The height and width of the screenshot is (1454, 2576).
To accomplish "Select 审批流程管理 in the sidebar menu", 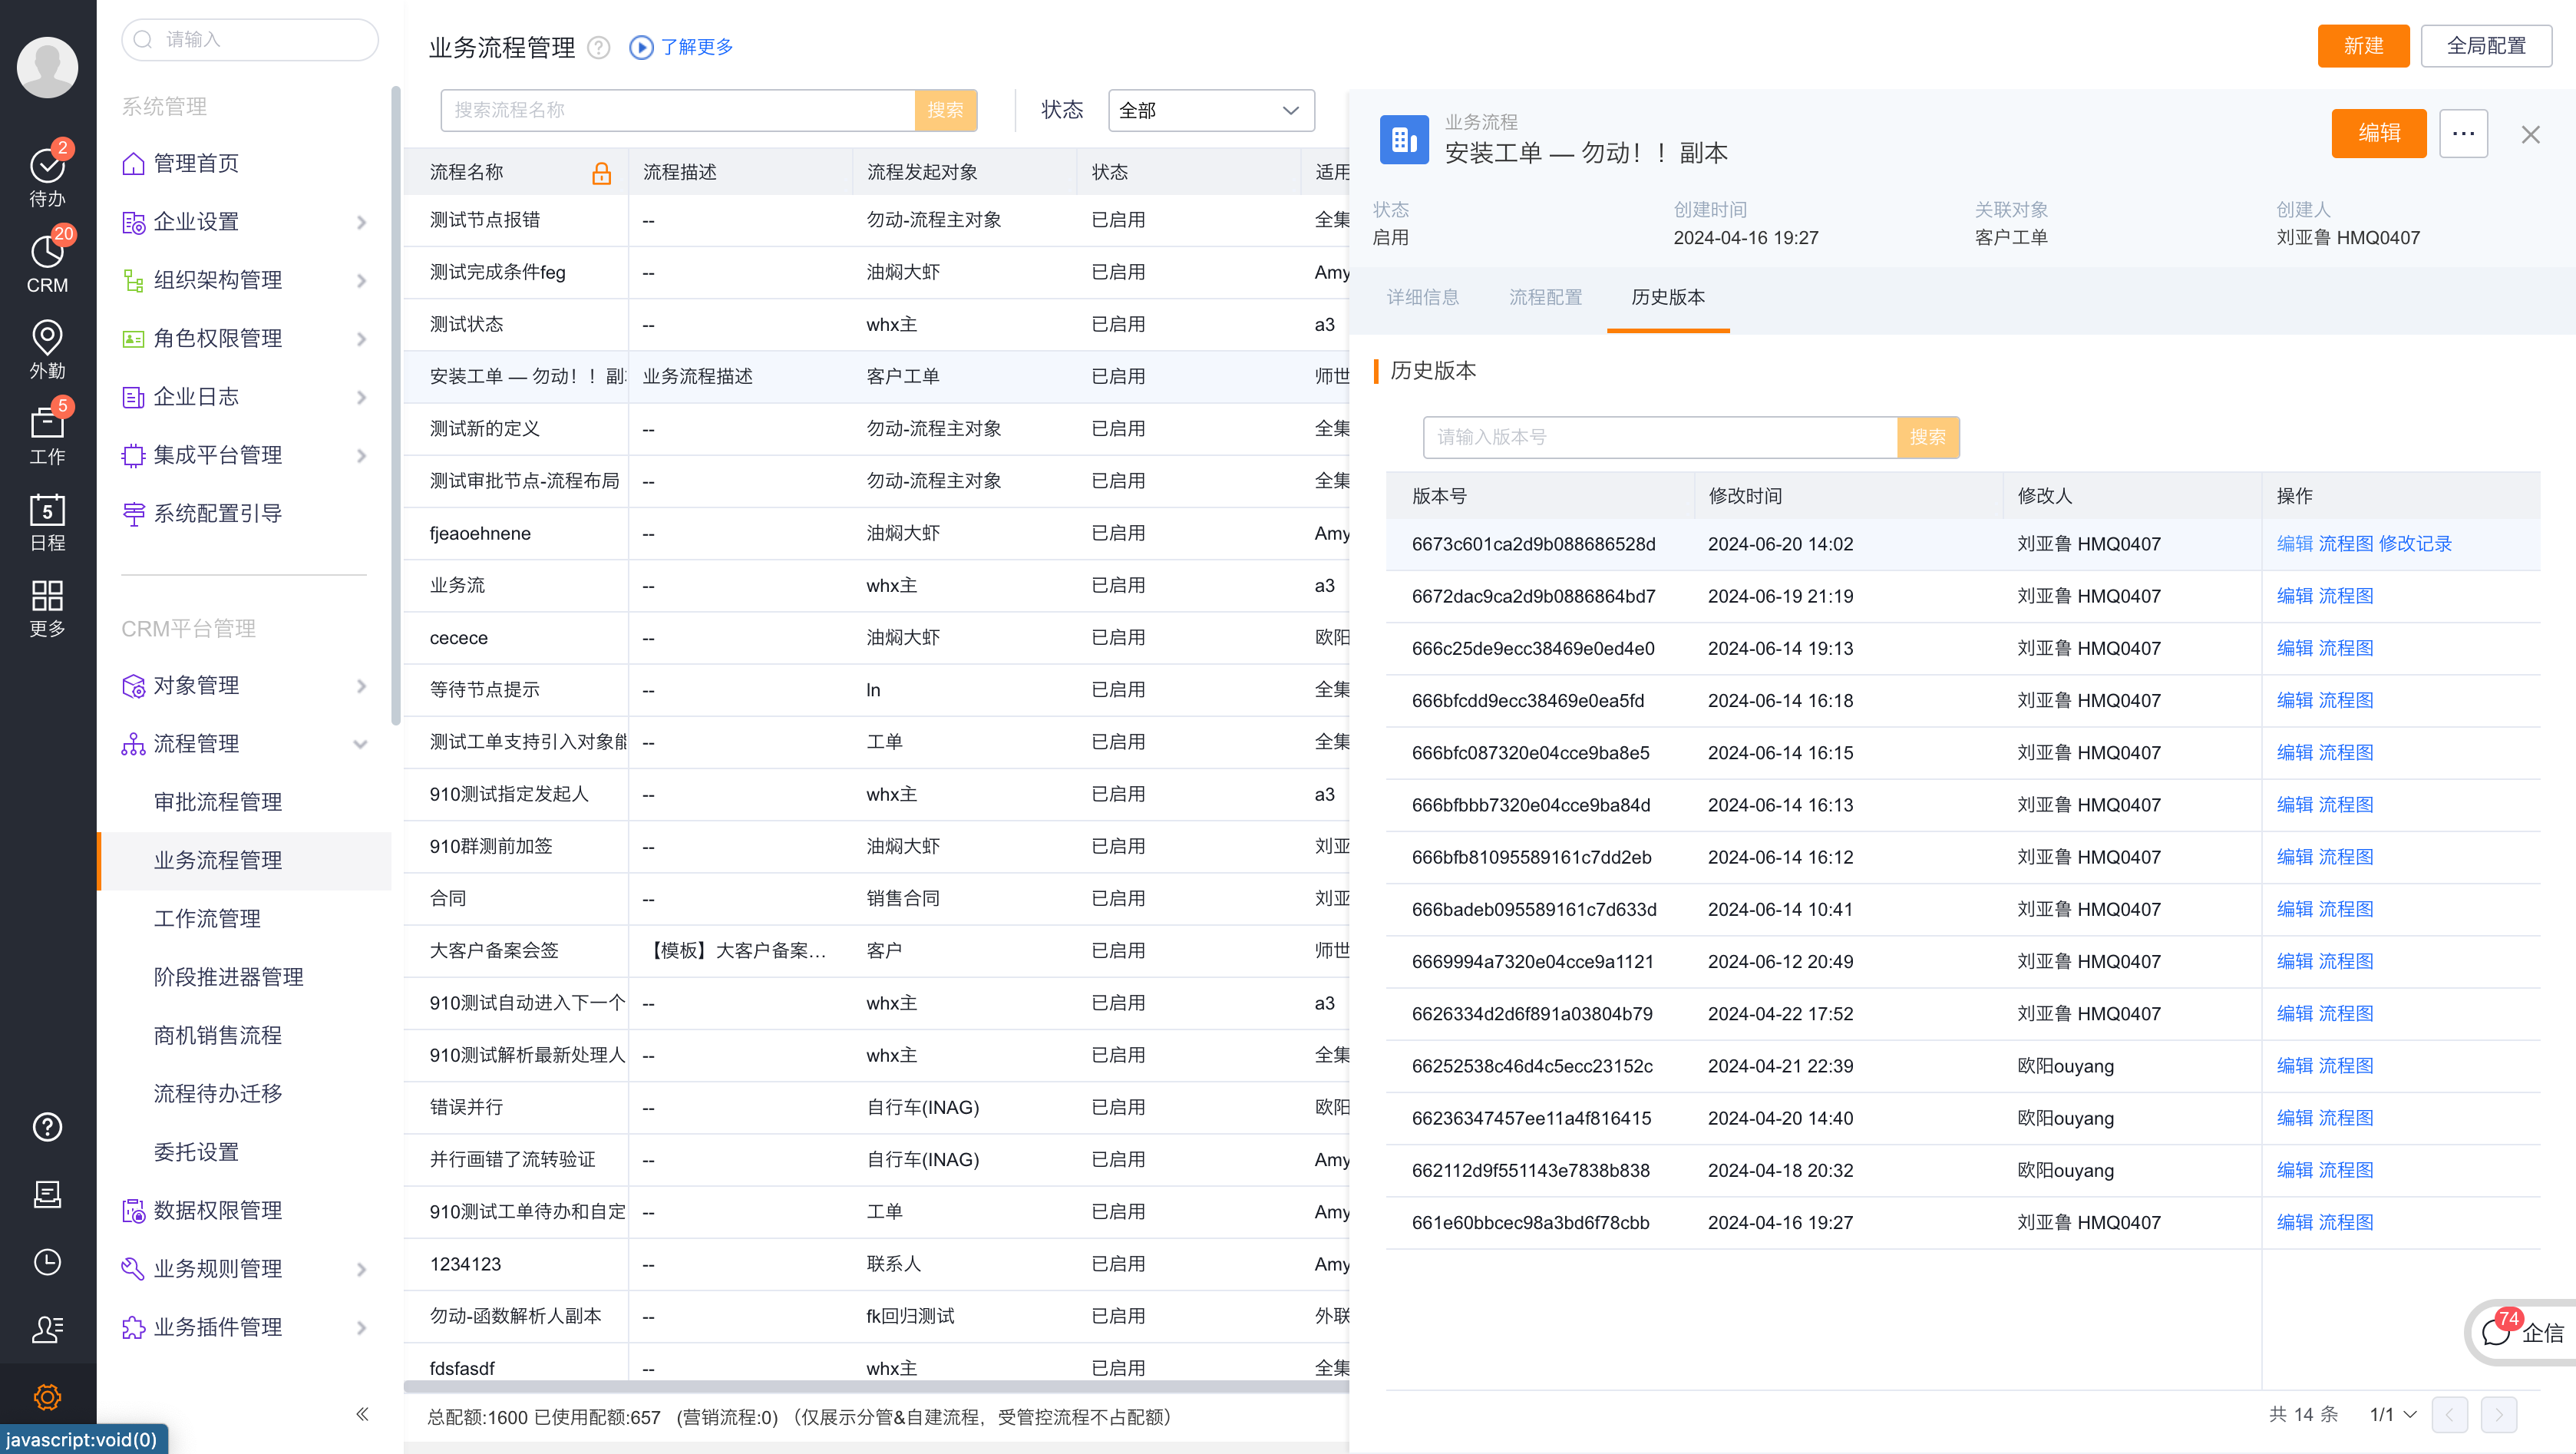I will [218, 802].
